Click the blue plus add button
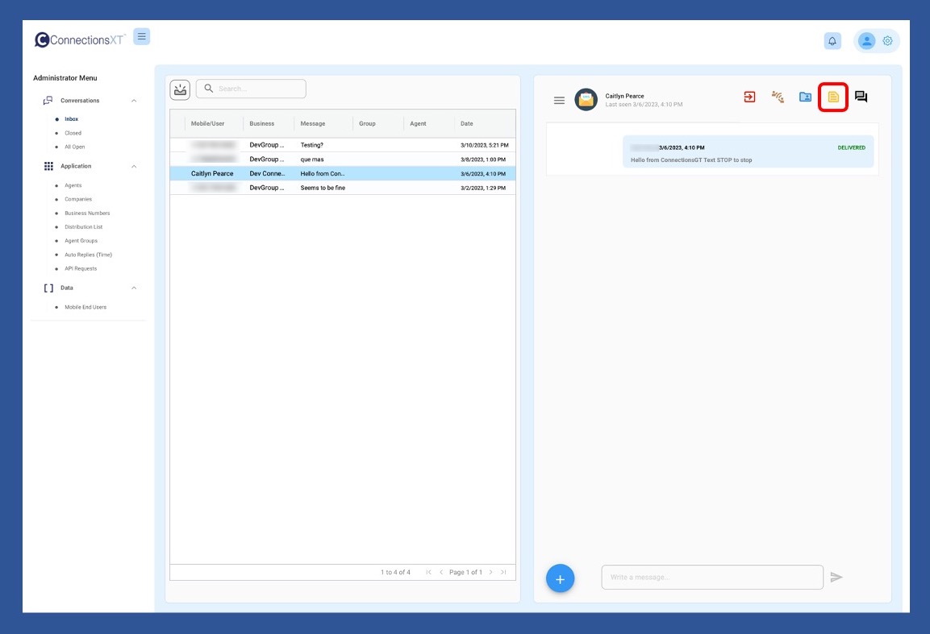 (560, 578)
